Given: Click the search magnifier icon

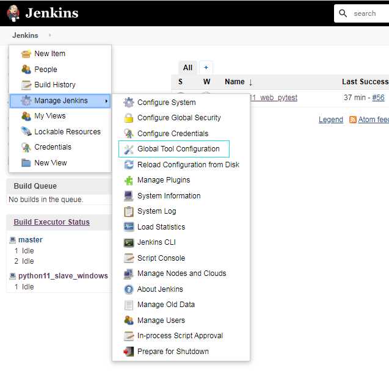Looking at the screenshot, I should coord(343,13).
